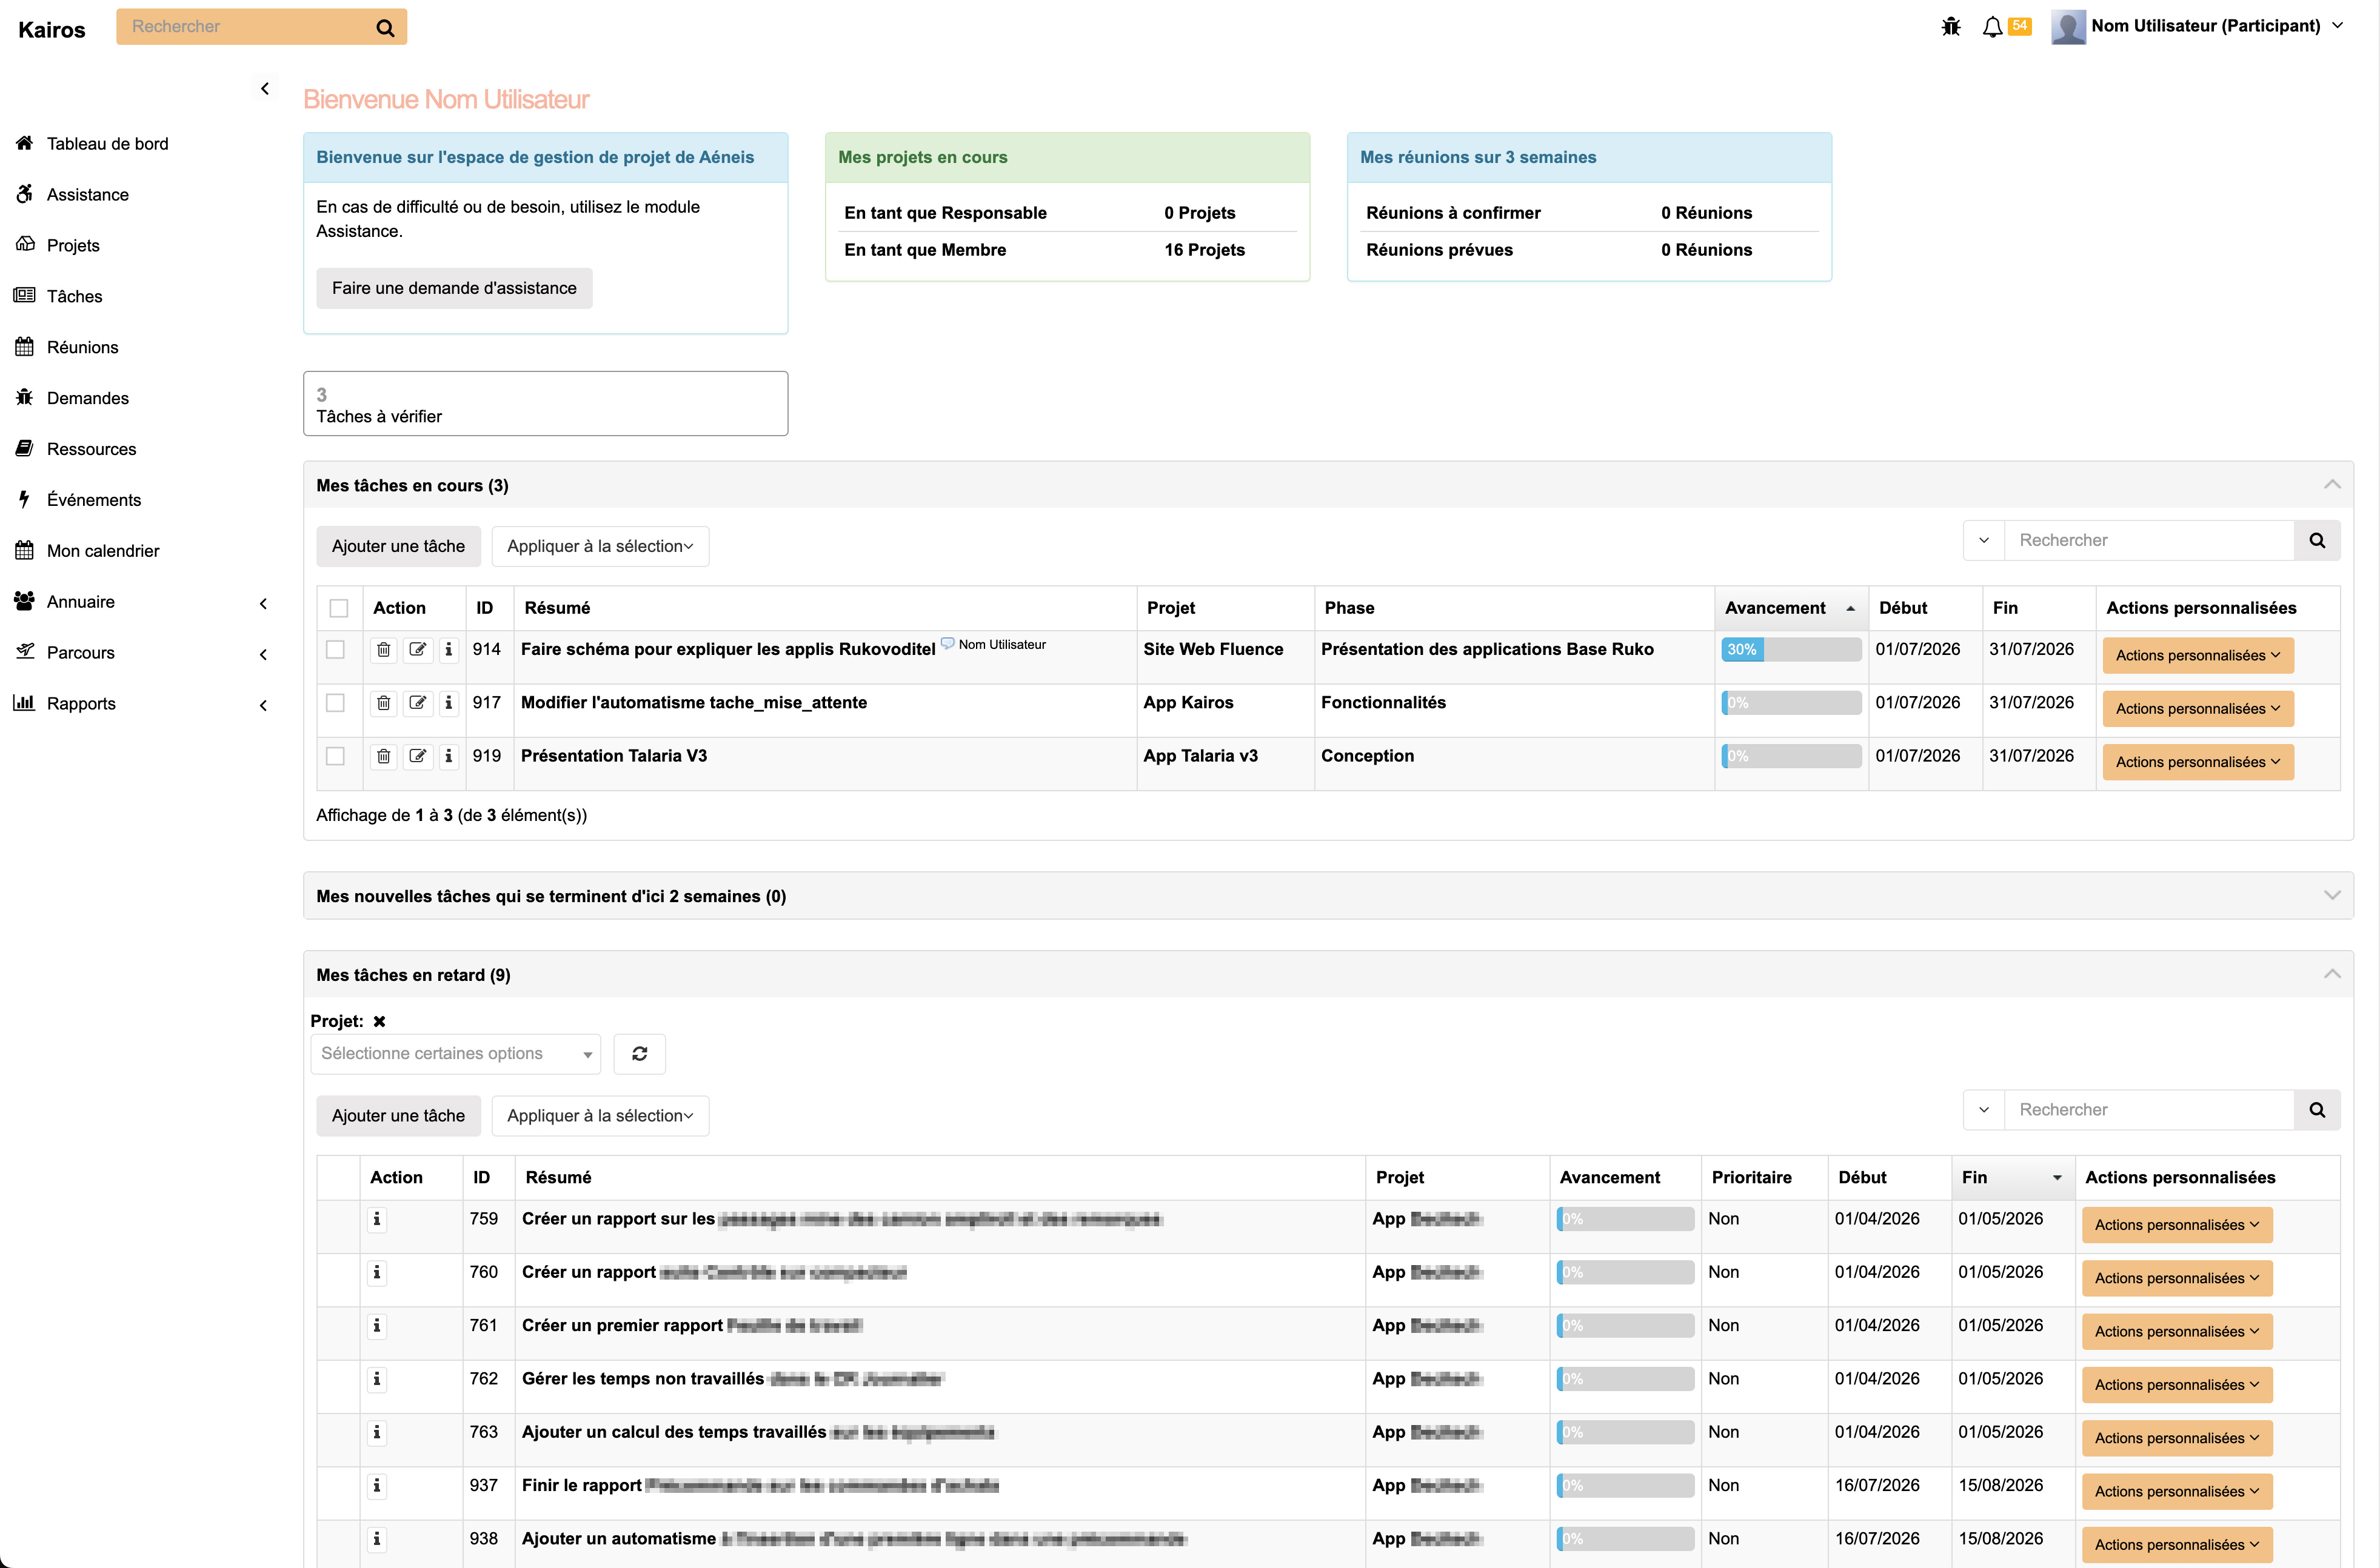Open the notifications bell icon
The width and height of the screenshot is (2380, 1568).
(1992, 27)
